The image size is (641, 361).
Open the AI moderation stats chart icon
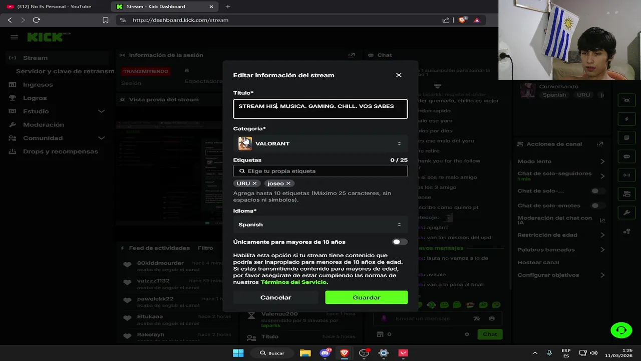pyautogui.click(x=602, y=220)
